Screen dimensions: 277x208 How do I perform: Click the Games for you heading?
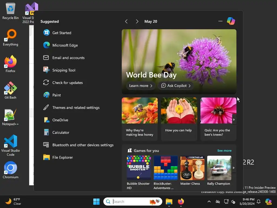[146, 151]
